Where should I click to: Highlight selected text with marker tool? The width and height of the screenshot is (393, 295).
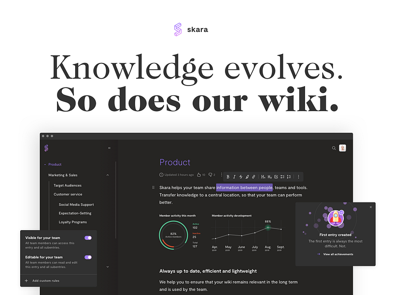pos(247,177)
